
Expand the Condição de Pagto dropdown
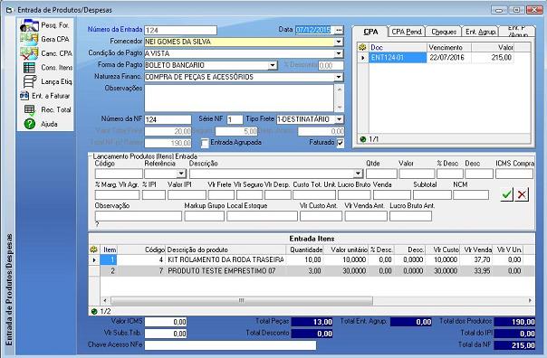pyautogui.click(x=339, y=53)
